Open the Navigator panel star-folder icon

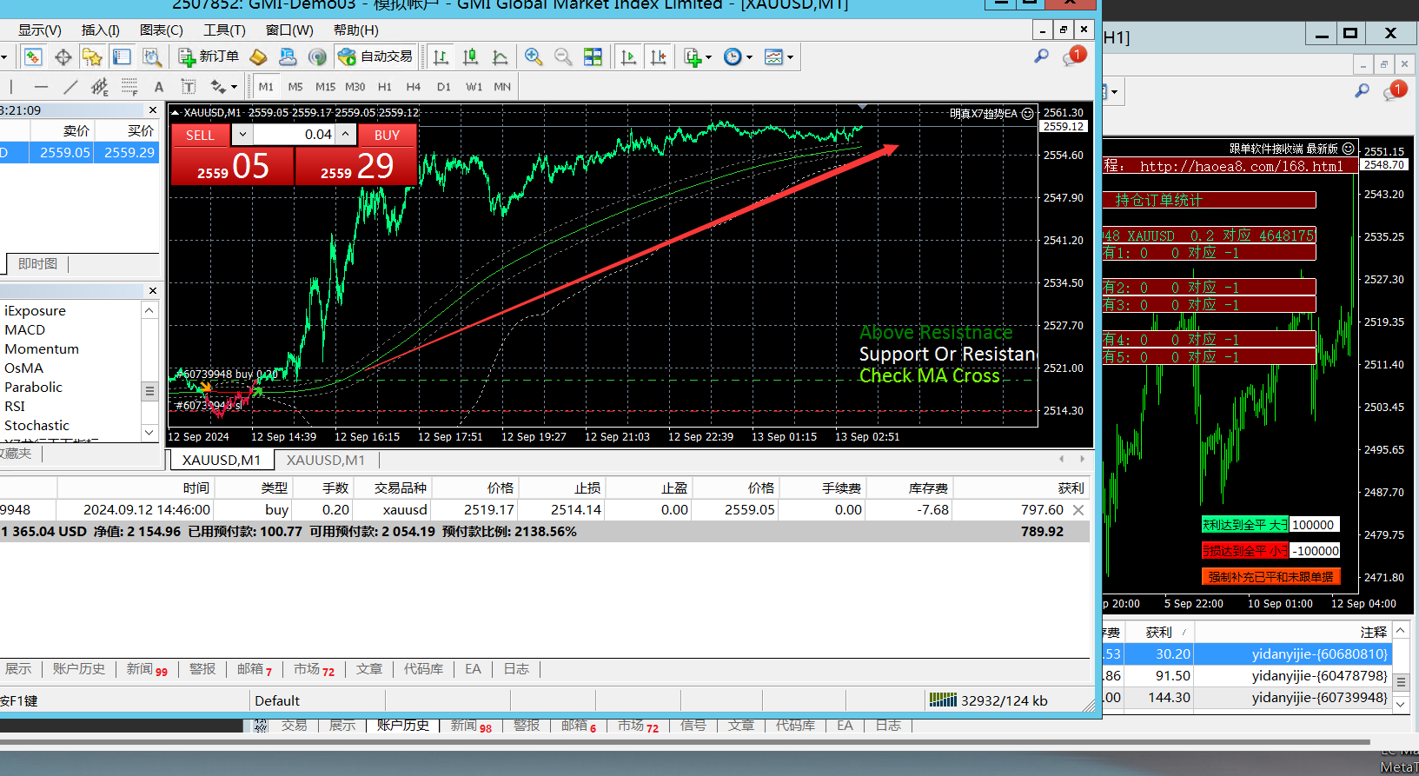point(92,57)
